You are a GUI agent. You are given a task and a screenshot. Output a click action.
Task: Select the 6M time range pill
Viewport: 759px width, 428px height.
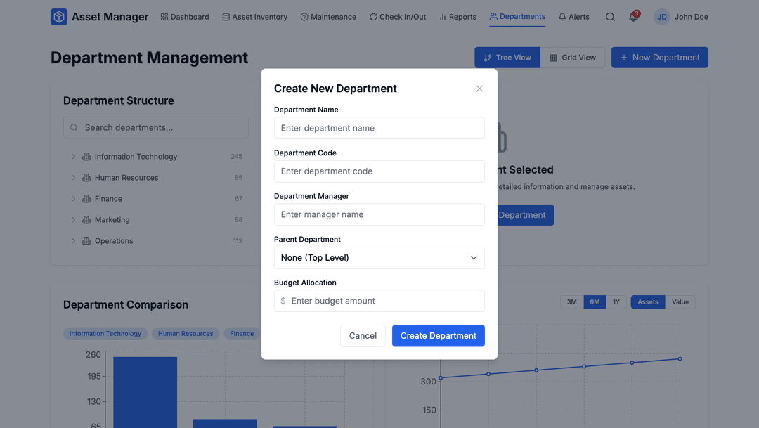tap(594, 301)
